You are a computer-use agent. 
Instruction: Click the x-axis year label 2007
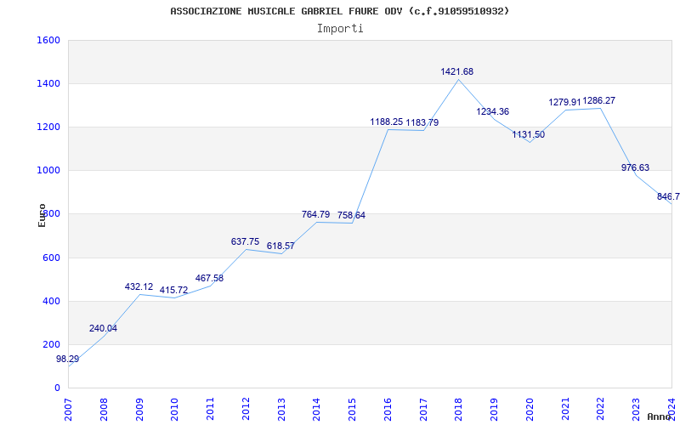[68, 410]
